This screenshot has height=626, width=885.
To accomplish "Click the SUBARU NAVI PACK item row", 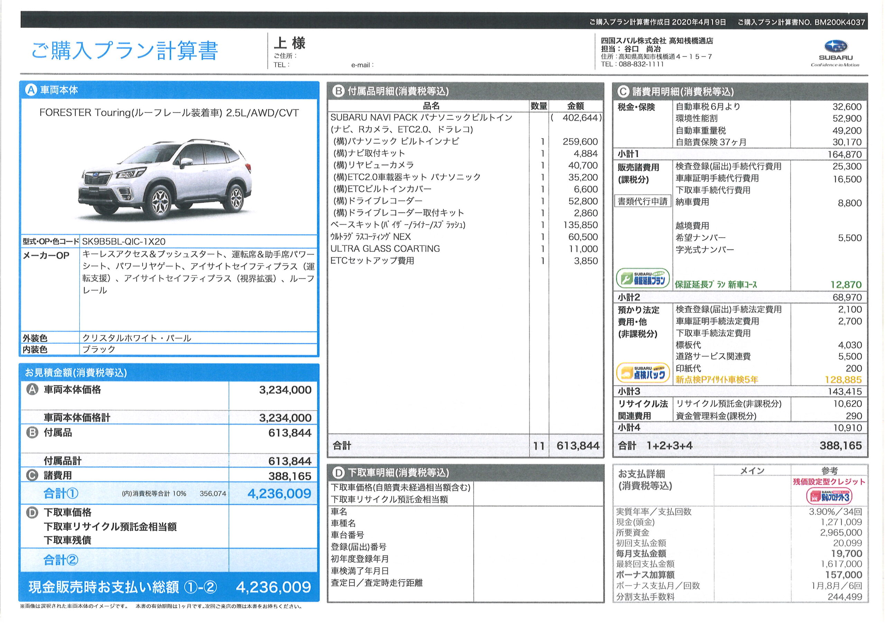I will coord(466,117).
